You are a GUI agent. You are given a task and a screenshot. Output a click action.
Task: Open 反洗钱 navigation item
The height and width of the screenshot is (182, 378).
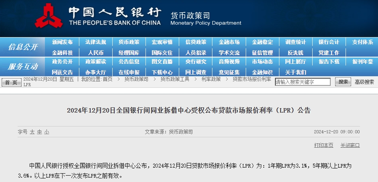295,53
